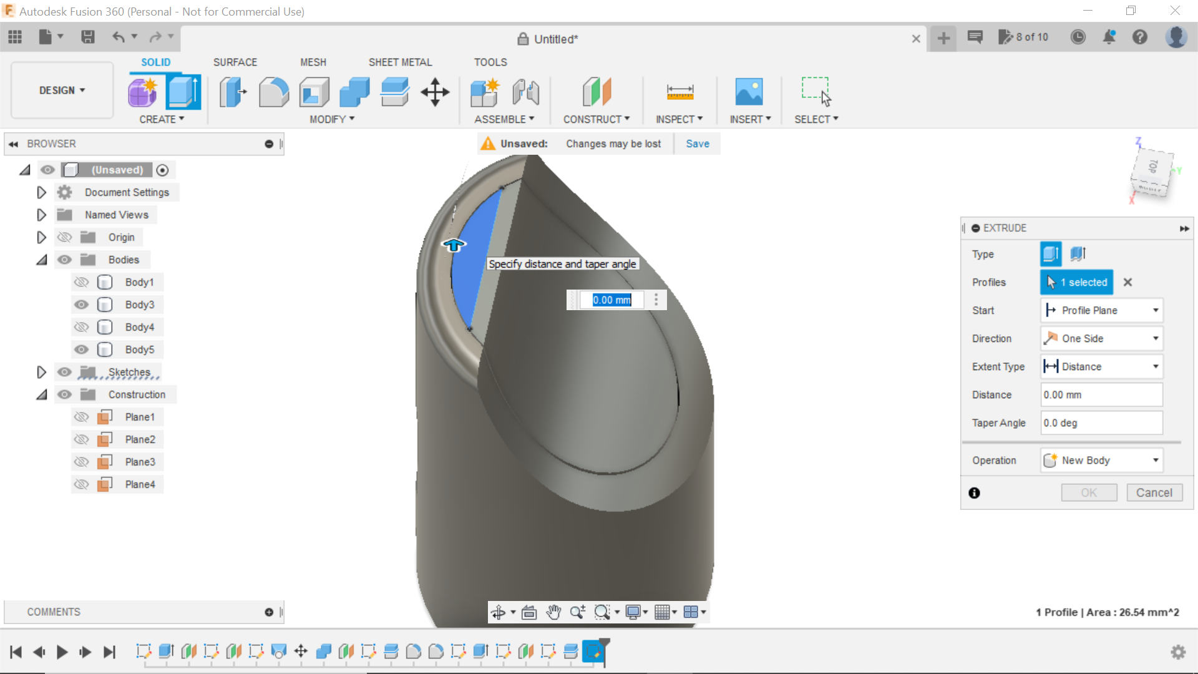
Task: Choose the Pan hand tool
Action: [x=553, y=612]
